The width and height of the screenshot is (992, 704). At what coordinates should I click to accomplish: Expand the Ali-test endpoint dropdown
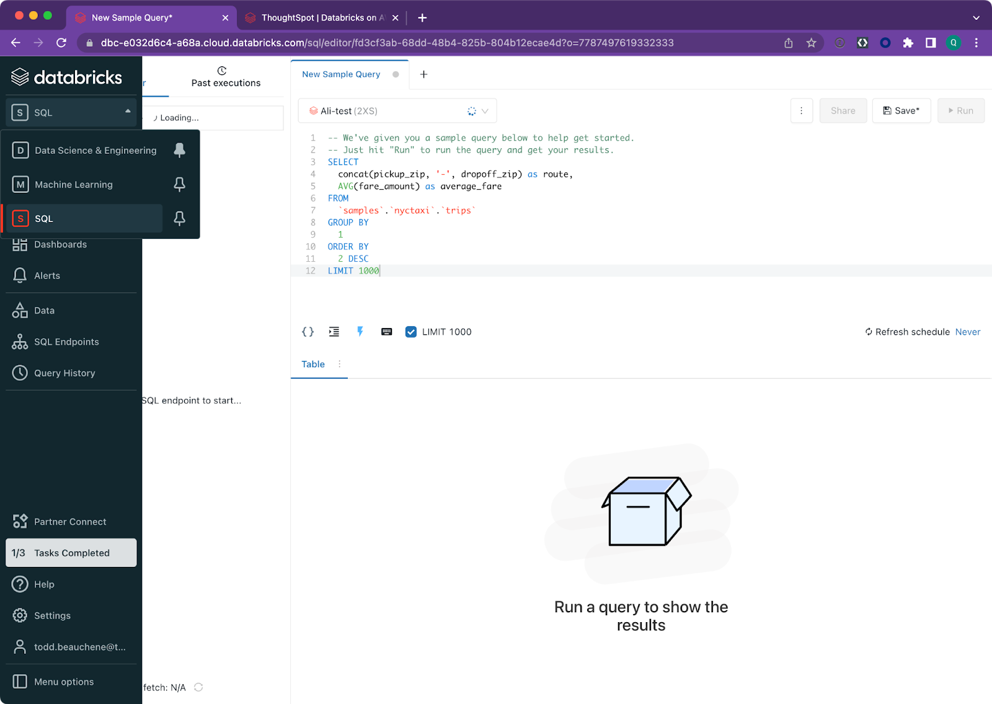tap(485, 111)
